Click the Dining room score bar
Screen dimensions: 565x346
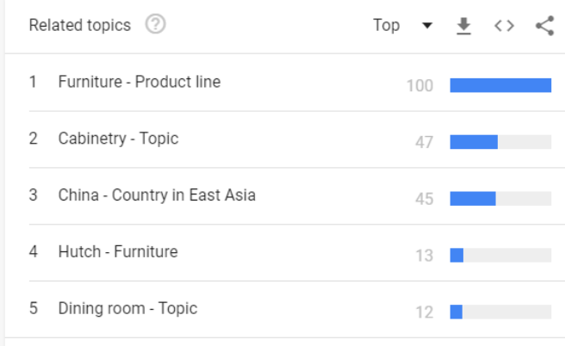(x=500, y=312)
